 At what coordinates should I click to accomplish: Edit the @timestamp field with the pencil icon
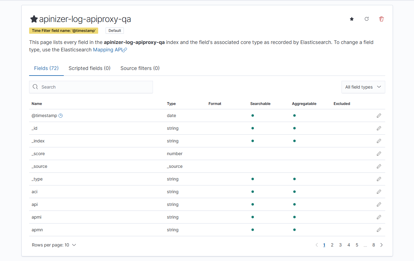tap(379, 115)
